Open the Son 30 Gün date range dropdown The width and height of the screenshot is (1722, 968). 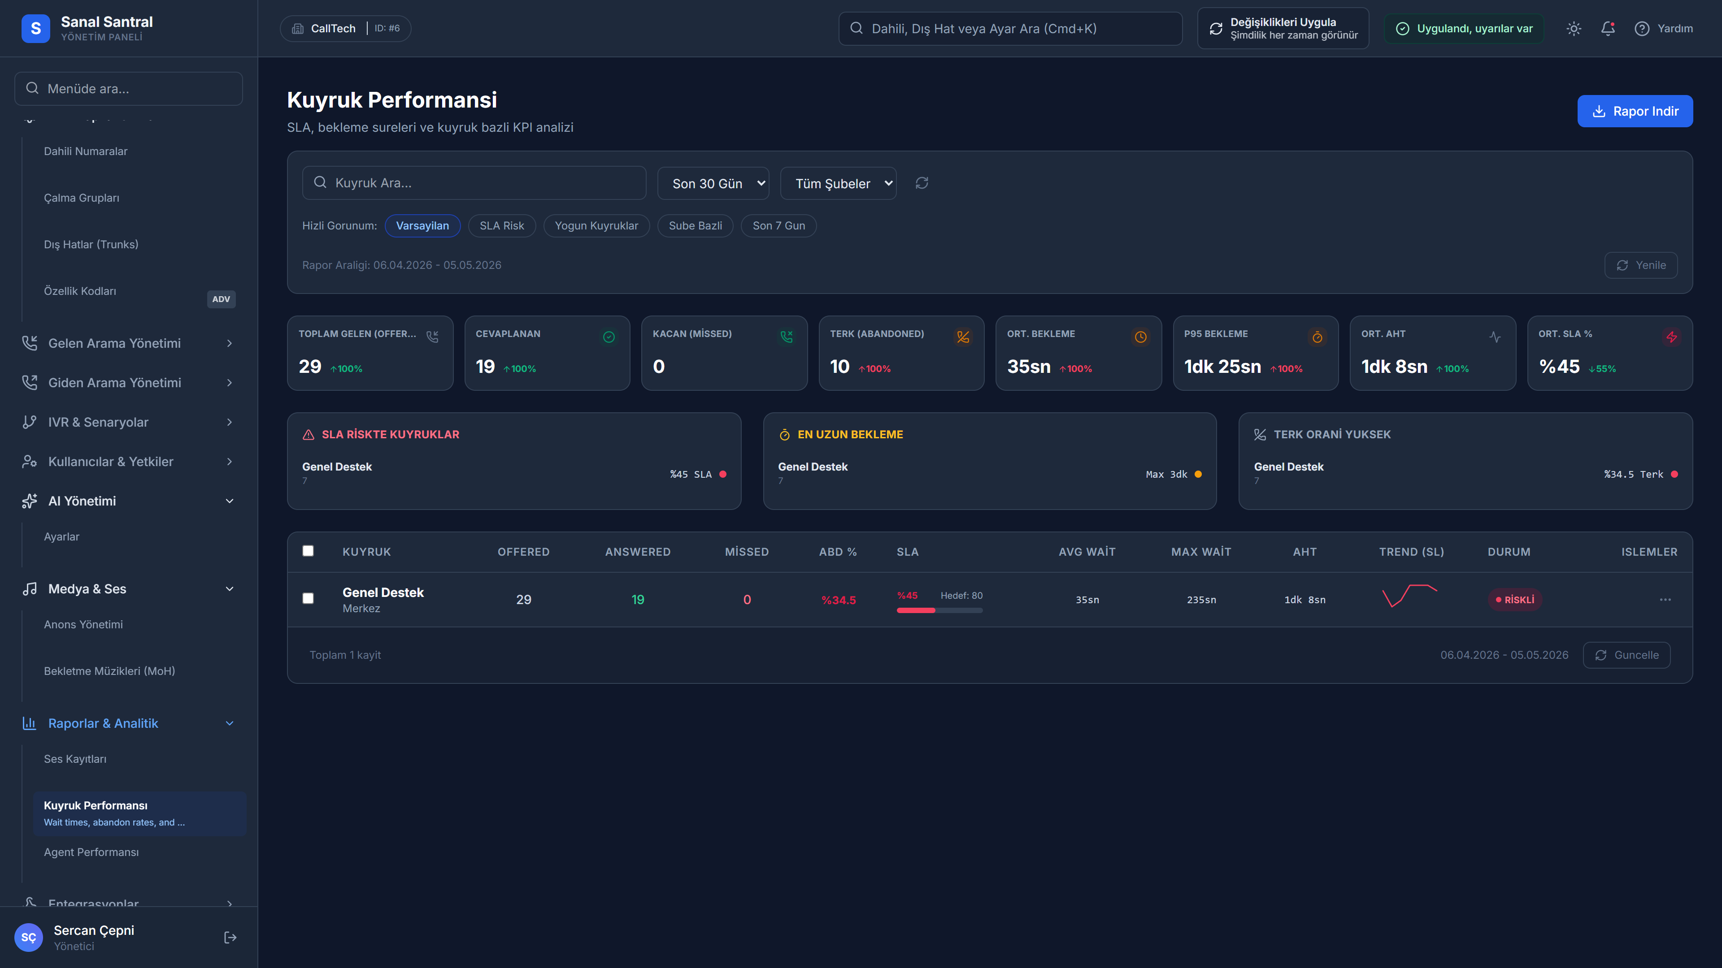pyautogui.click(x=713, y=183)
